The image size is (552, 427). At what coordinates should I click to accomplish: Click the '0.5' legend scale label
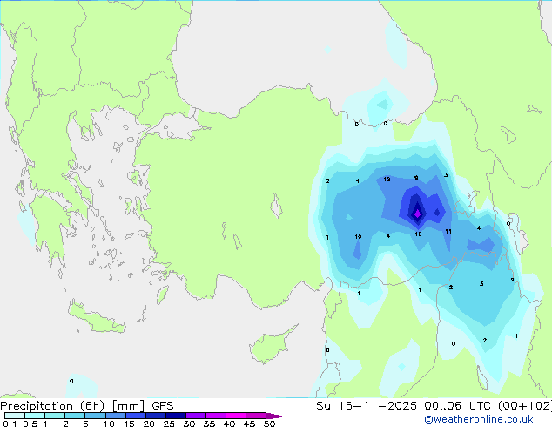(30, 424)
